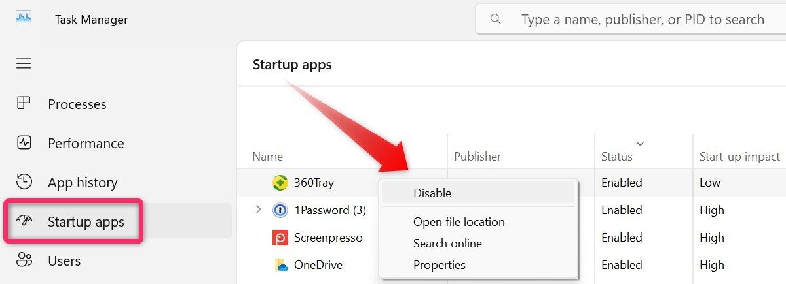The image size is (786, 284).
Task: Click the 1Password app icon
Action: tap(280, 210)
